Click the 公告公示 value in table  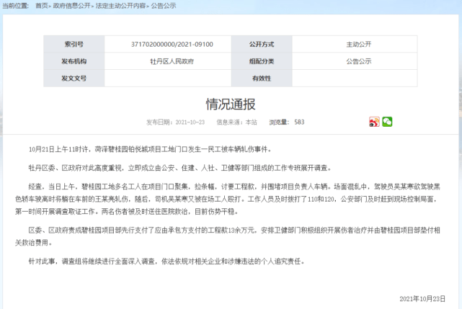click(359, 61)
